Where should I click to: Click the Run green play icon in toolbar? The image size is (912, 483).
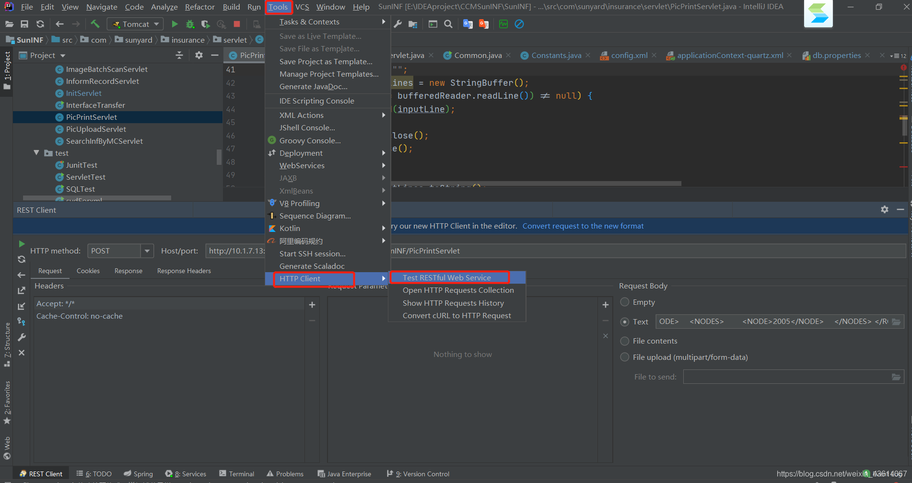175,24
